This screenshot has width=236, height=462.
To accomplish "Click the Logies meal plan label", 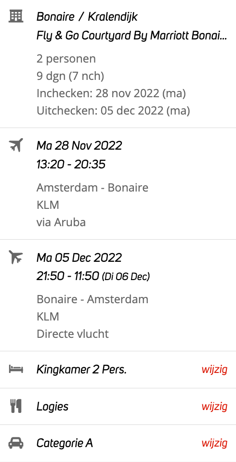I will point(52,407).
